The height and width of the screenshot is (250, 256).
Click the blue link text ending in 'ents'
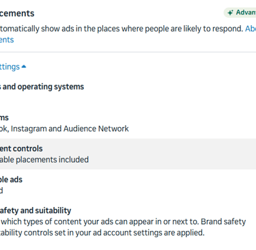tap(7, 40)
